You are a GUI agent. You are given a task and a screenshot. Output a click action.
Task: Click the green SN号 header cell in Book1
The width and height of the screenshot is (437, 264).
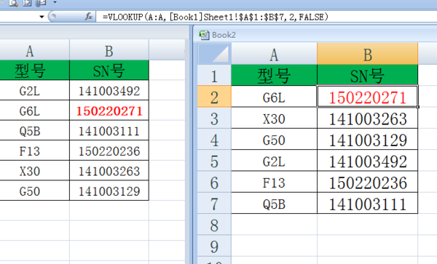point(109,71)
